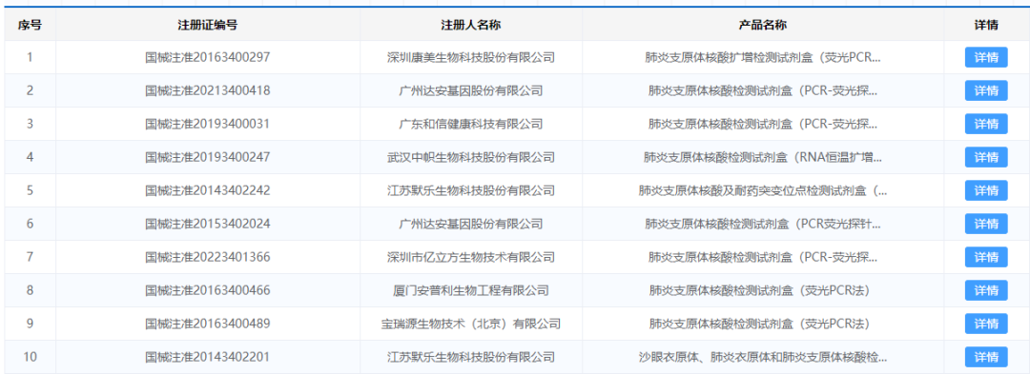Click product name with RNA恒温扩增
The width and height of the screenshot is (1030, 374).
763,157
